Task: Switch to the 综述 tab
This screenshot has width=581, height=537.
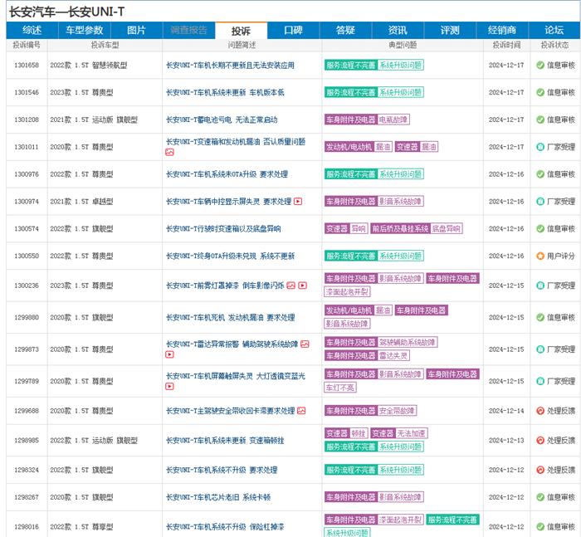Action: (32, 31)
